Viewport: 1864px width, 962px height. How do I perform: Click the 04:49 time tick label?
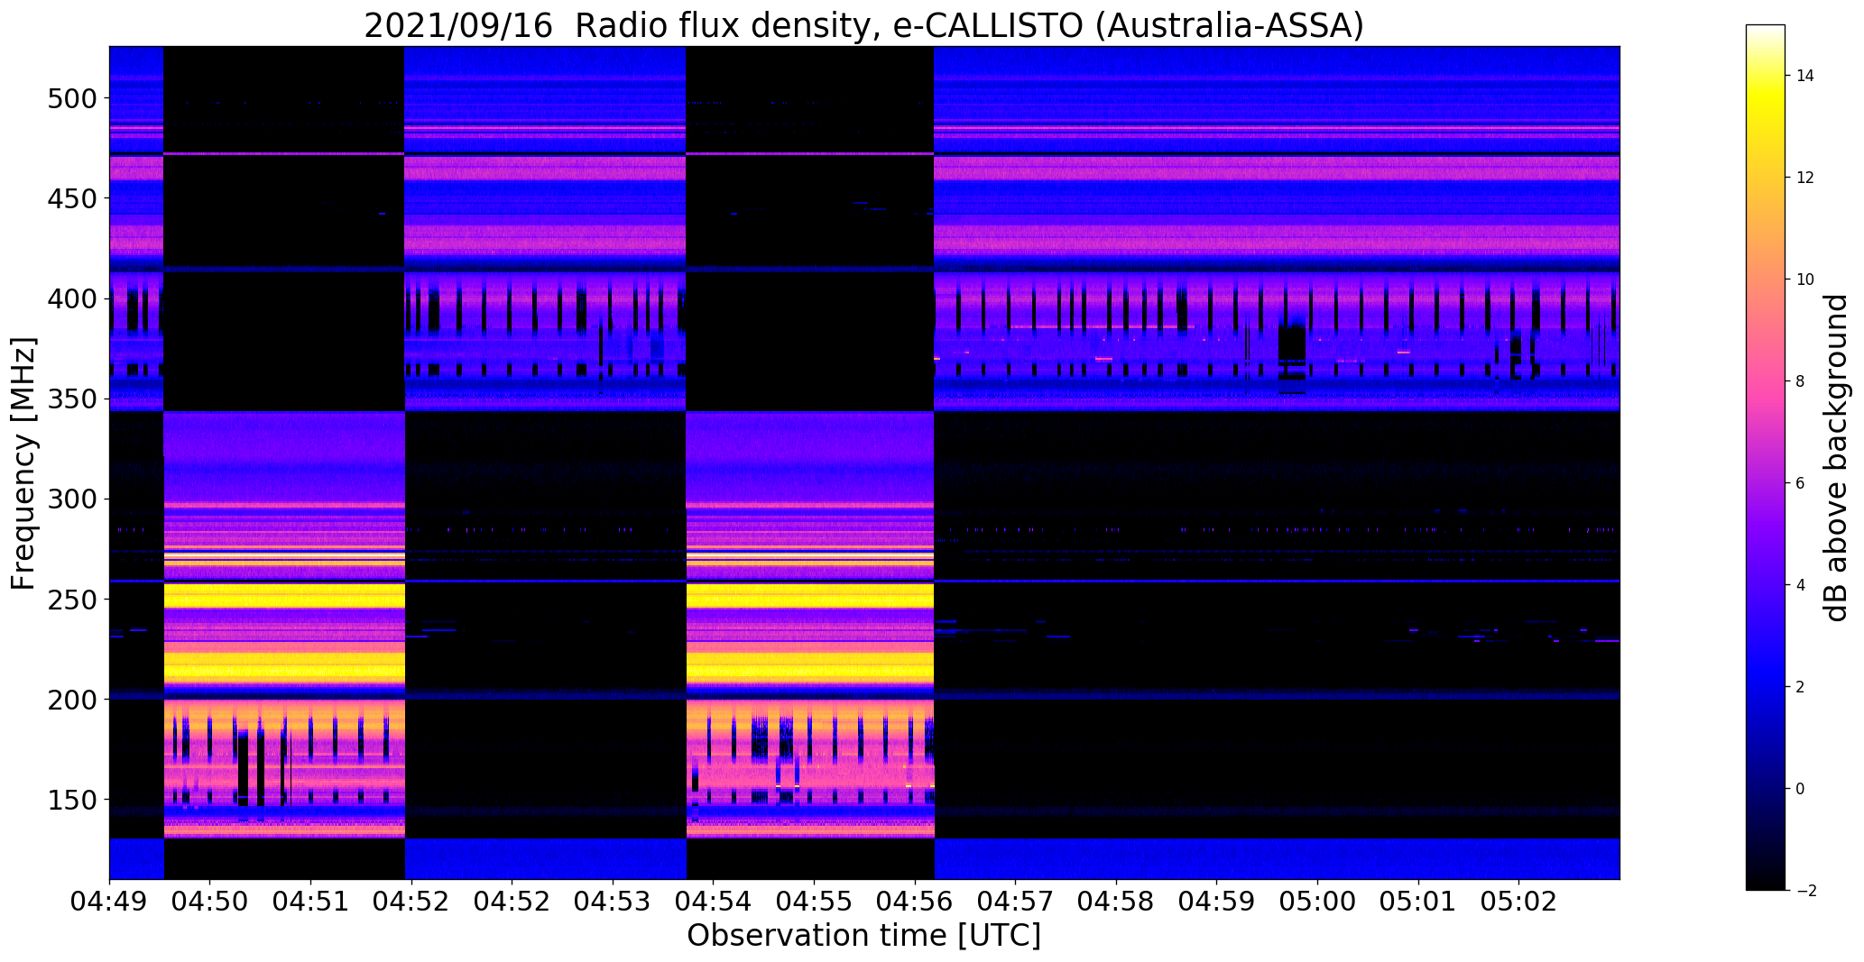(110, 901)
